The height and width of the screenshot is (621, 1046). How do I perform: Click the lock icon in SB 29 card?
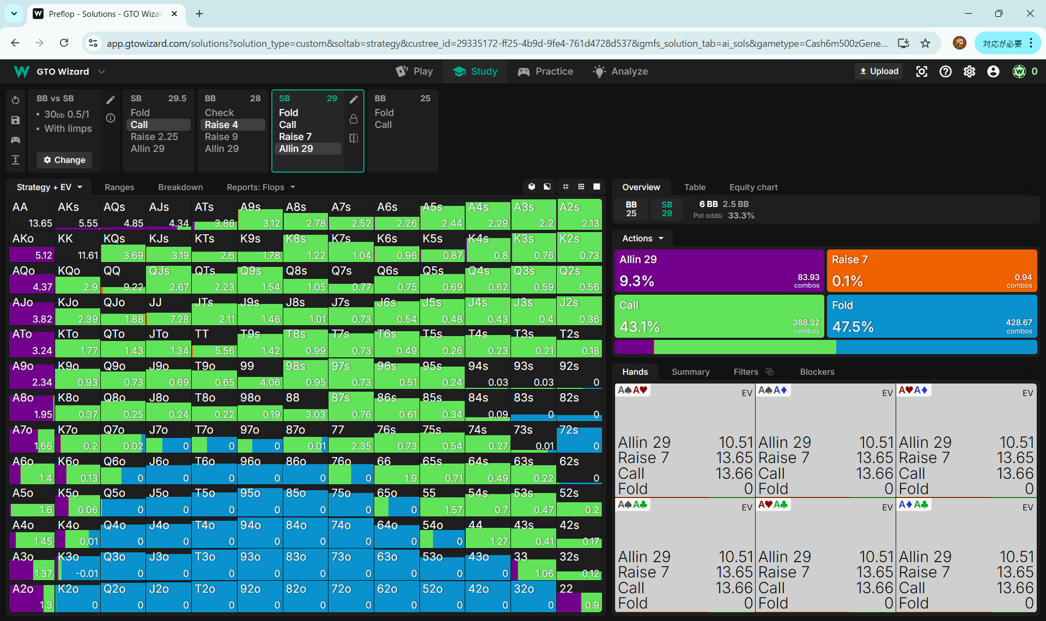coord(354,119)
